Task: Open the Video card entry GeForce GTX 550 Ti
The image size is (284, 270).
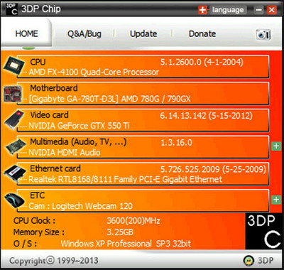Action: 143,120
